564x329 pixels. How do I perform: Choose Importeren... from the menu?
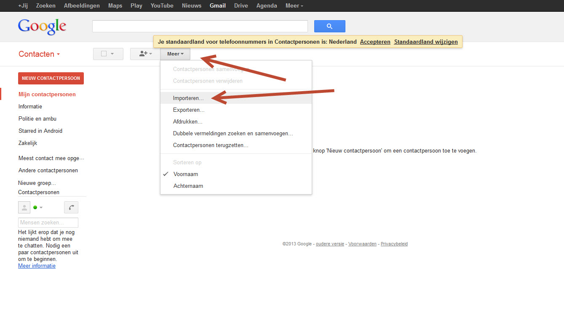pyautogui.click(x=188, y=98)
